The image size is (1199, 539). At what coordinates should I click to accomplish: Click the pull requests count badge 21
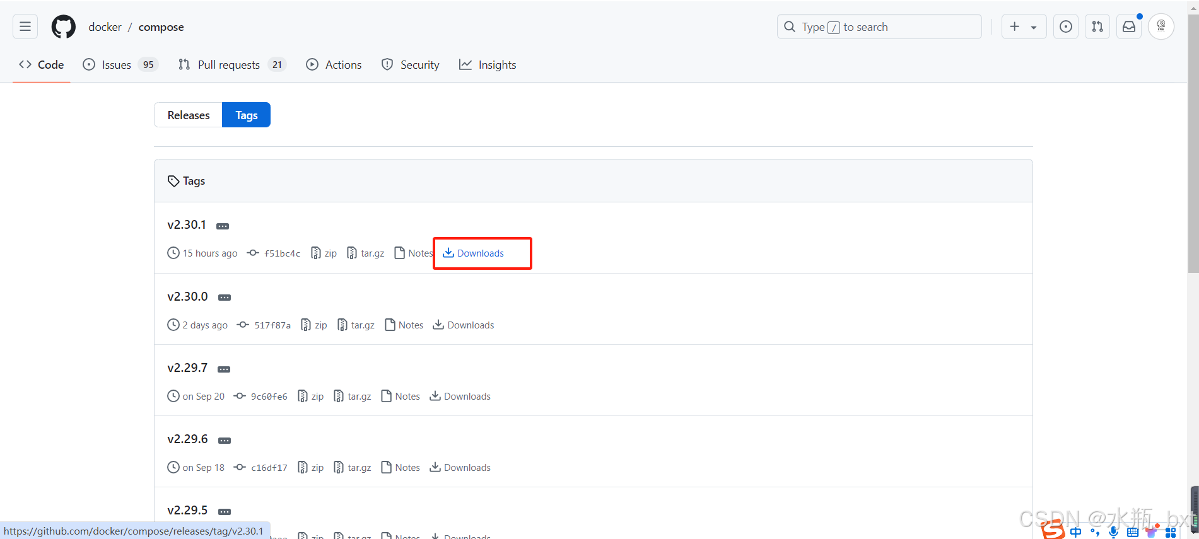[277, 64]
